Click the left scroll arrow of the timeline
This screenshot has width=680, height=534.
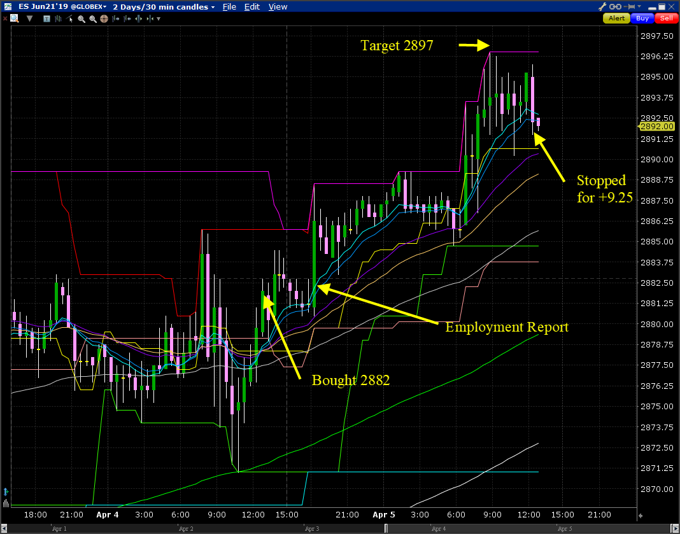4,528
